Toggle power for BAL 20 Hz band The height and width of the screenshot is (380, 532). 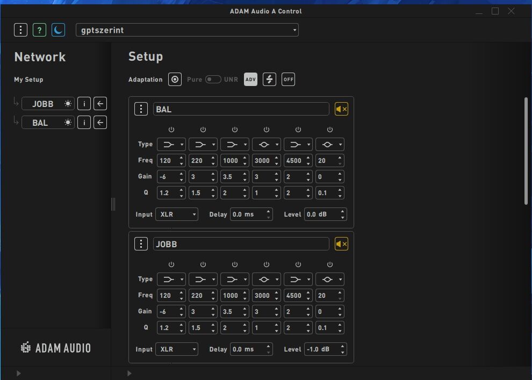point(330,130)
